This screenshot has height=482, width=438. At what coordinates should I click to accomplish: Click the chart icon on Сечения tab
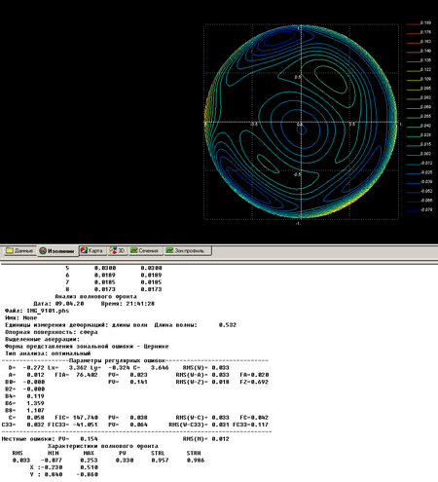134,250
